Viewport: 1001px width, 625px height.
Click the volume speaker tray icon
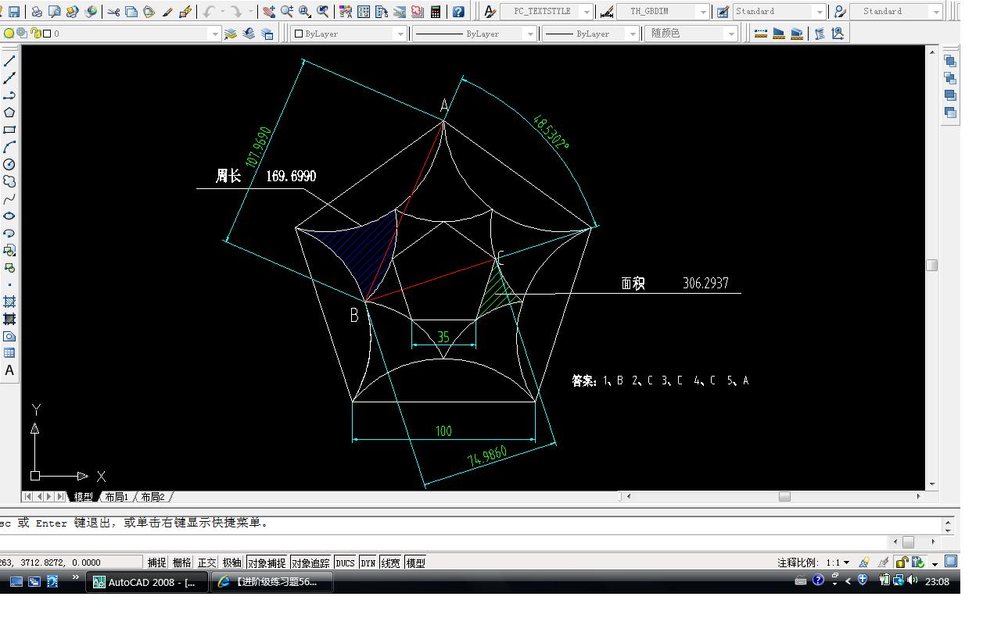[913, 580]
